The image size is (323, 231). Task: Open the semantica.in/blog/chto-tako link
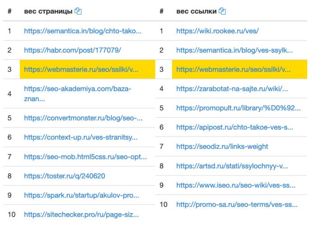83,31
